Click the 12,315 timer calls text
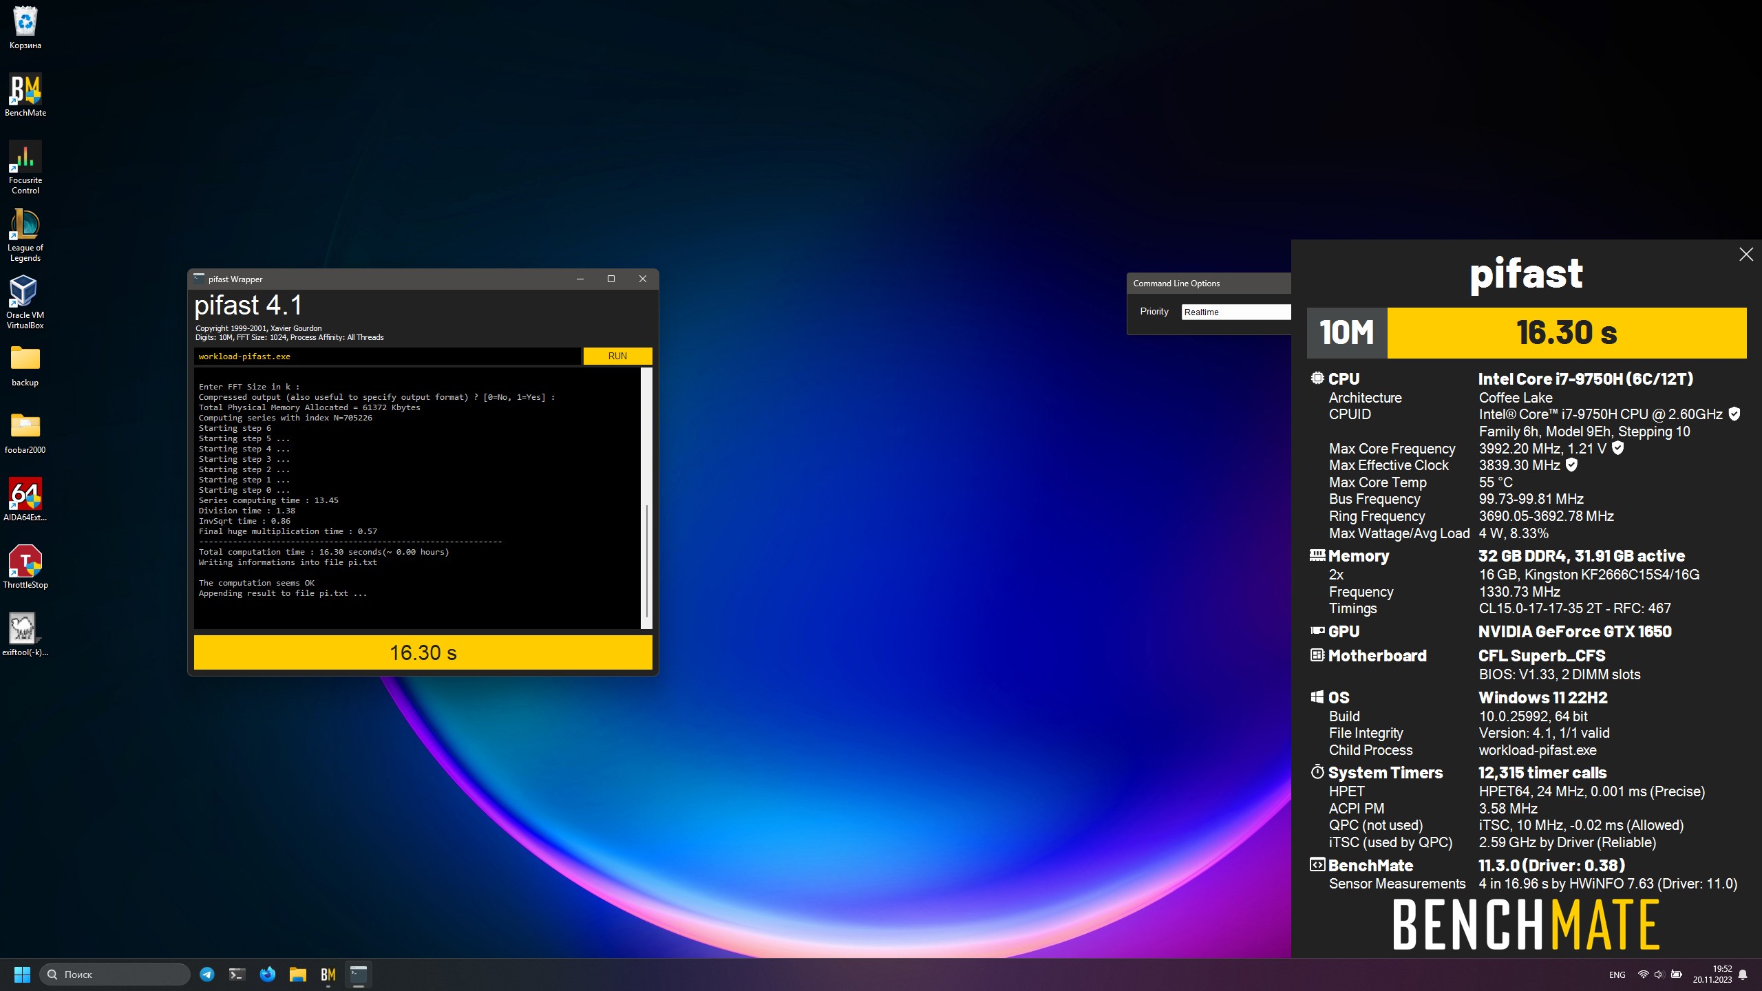The height and width of the screenshot is (991, 1762). [1542, 773]
